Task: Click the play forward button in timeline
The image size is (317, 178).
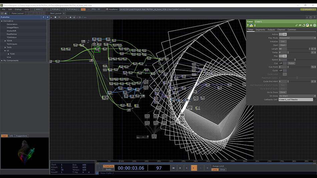Action: [x=194, y=168]
